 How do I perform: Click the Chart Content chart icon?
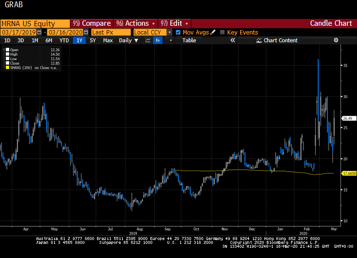click(259, 40)
